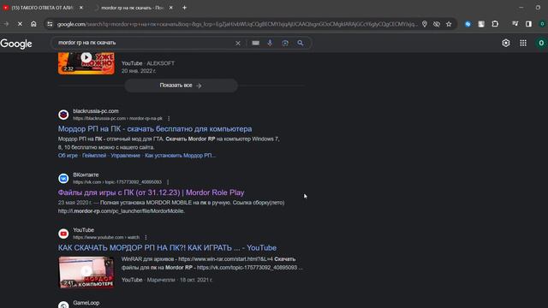Close the YouTube browser tab
The height and width of the screenshot is (308, 548).
(81, 8)
